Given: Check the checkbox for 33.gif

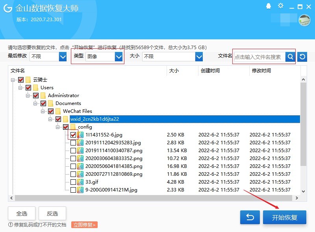Looking at the screenshot, I should point(74,182).
